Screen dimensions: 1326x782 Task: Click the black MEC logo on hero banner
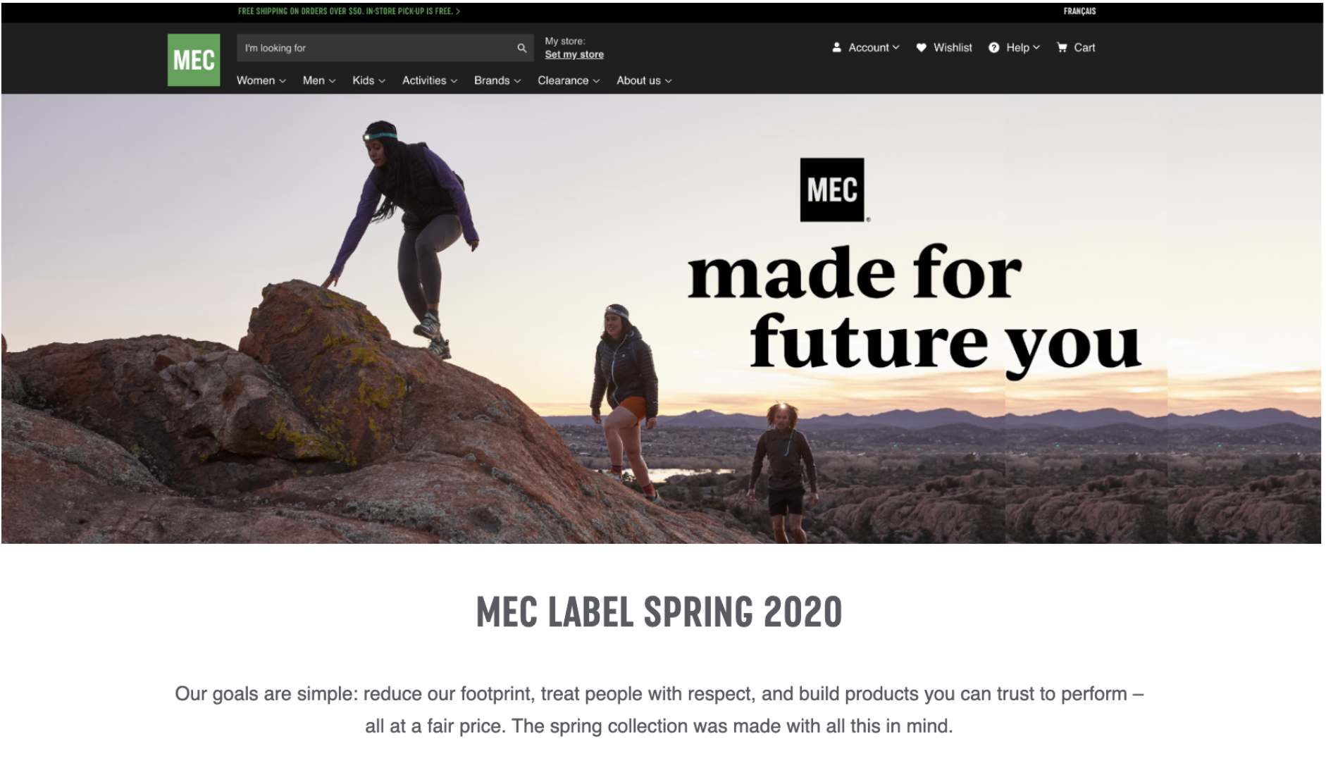pyautogui.click(x=832, y=190)
